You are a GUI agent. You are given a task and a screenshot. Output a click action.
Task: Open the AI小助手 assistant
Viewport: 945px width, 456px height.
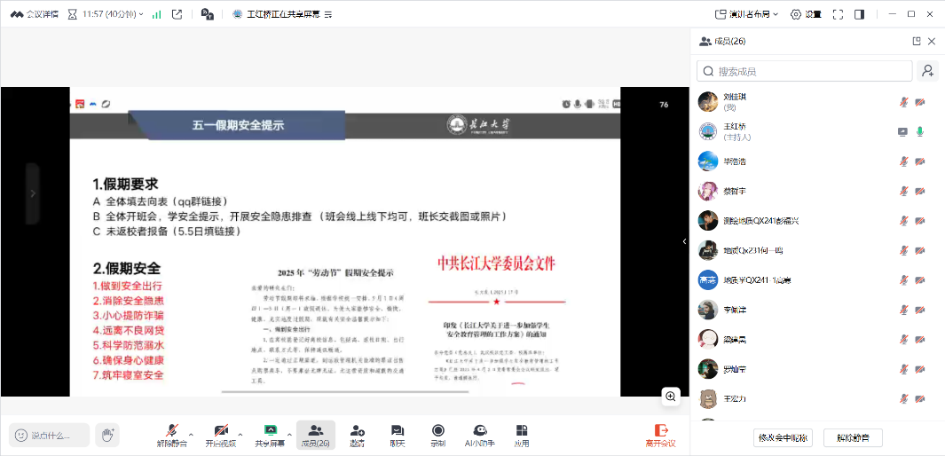(479, 434)
